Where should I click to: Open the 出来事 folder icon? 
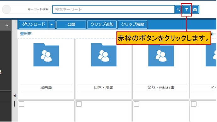(x=46, y=55)
